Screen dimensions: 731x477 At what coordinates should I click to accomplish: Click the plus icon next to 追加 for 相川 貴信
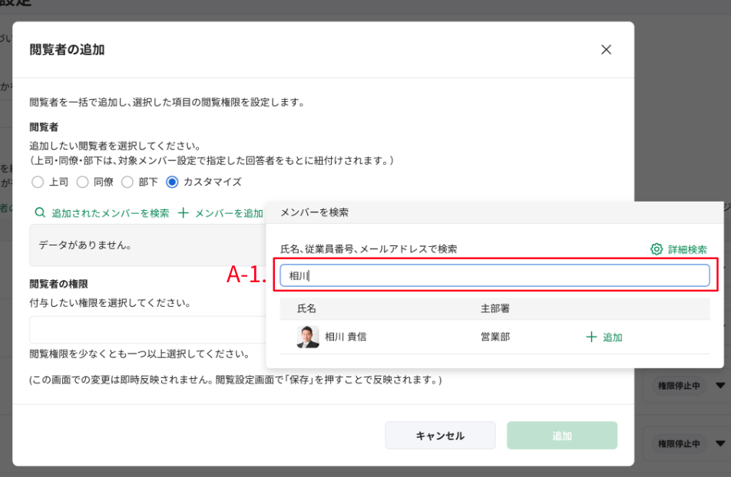pos(591,337)
